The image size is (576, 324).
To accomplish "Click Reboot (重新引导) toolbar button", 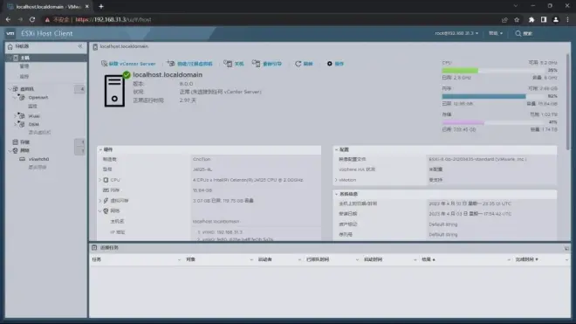I will (x=267, y=64).
